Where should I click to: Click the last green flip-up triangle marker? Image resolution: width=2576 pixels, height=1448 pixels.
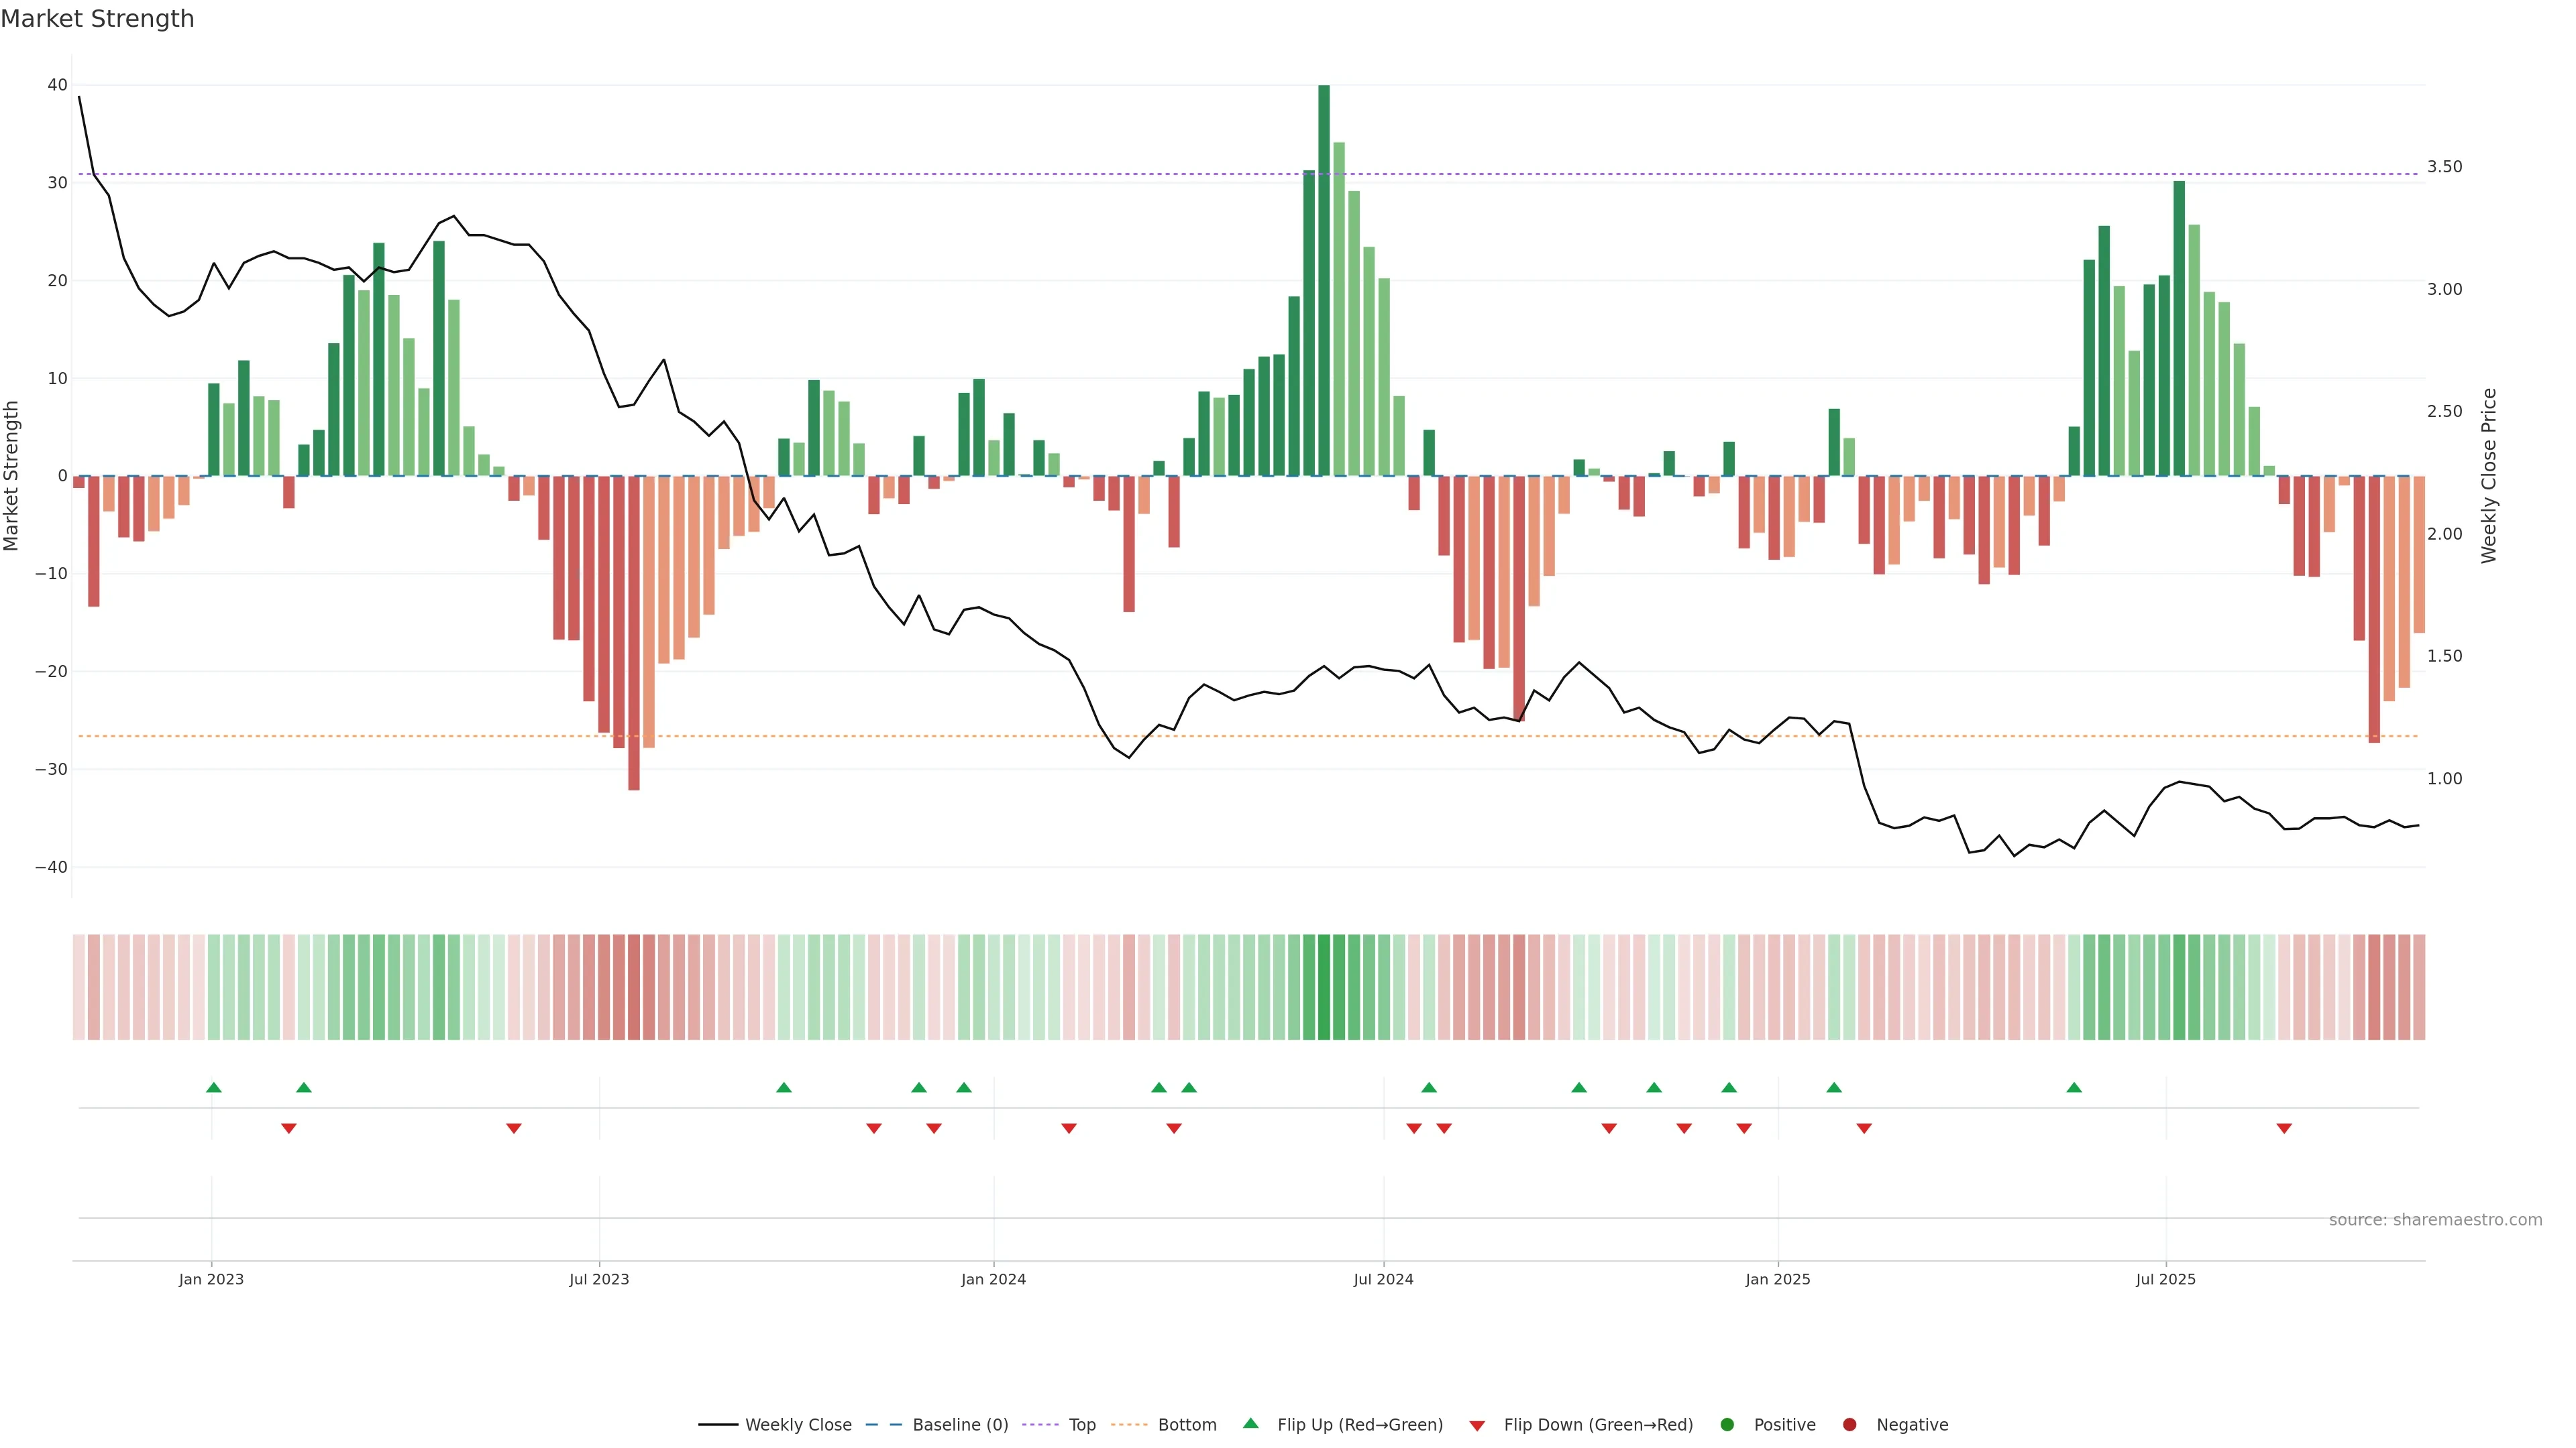pos(2074,1087)
